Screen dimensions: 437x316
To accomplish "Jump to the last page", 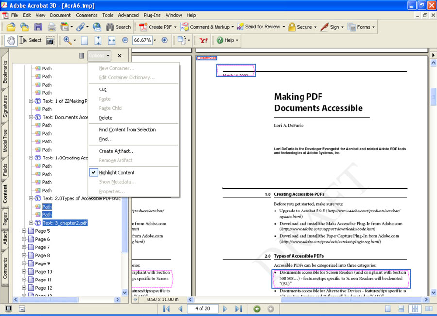I will [238, 308].
